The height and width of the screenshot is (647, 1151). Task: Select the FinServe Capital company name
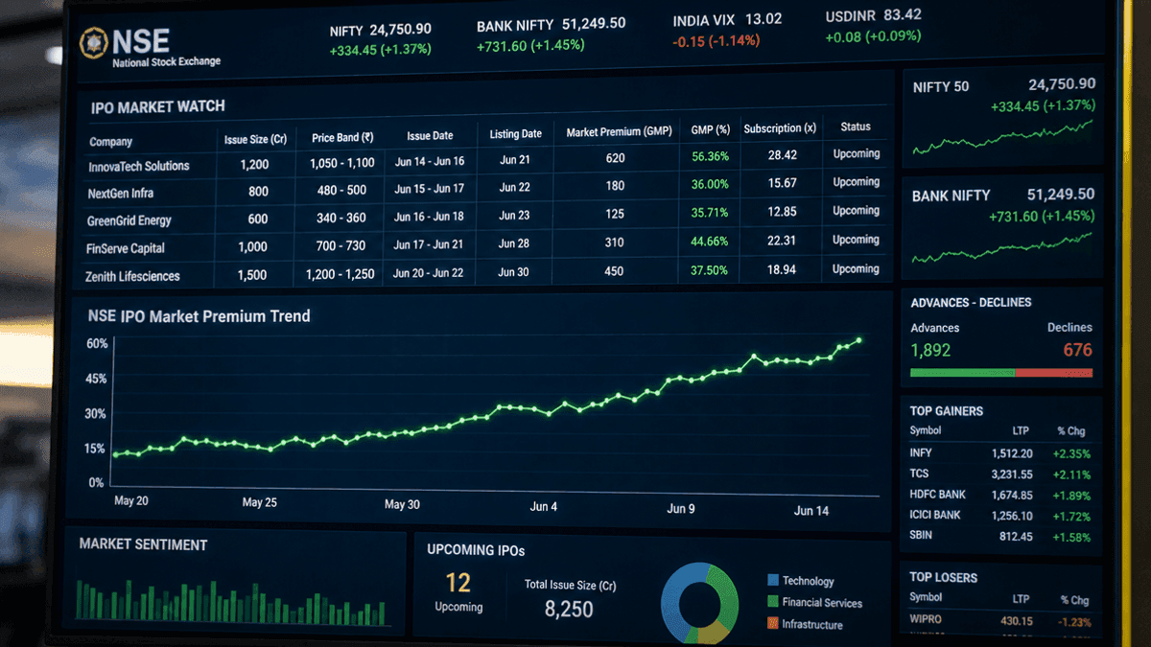click(x=127, y=248)
